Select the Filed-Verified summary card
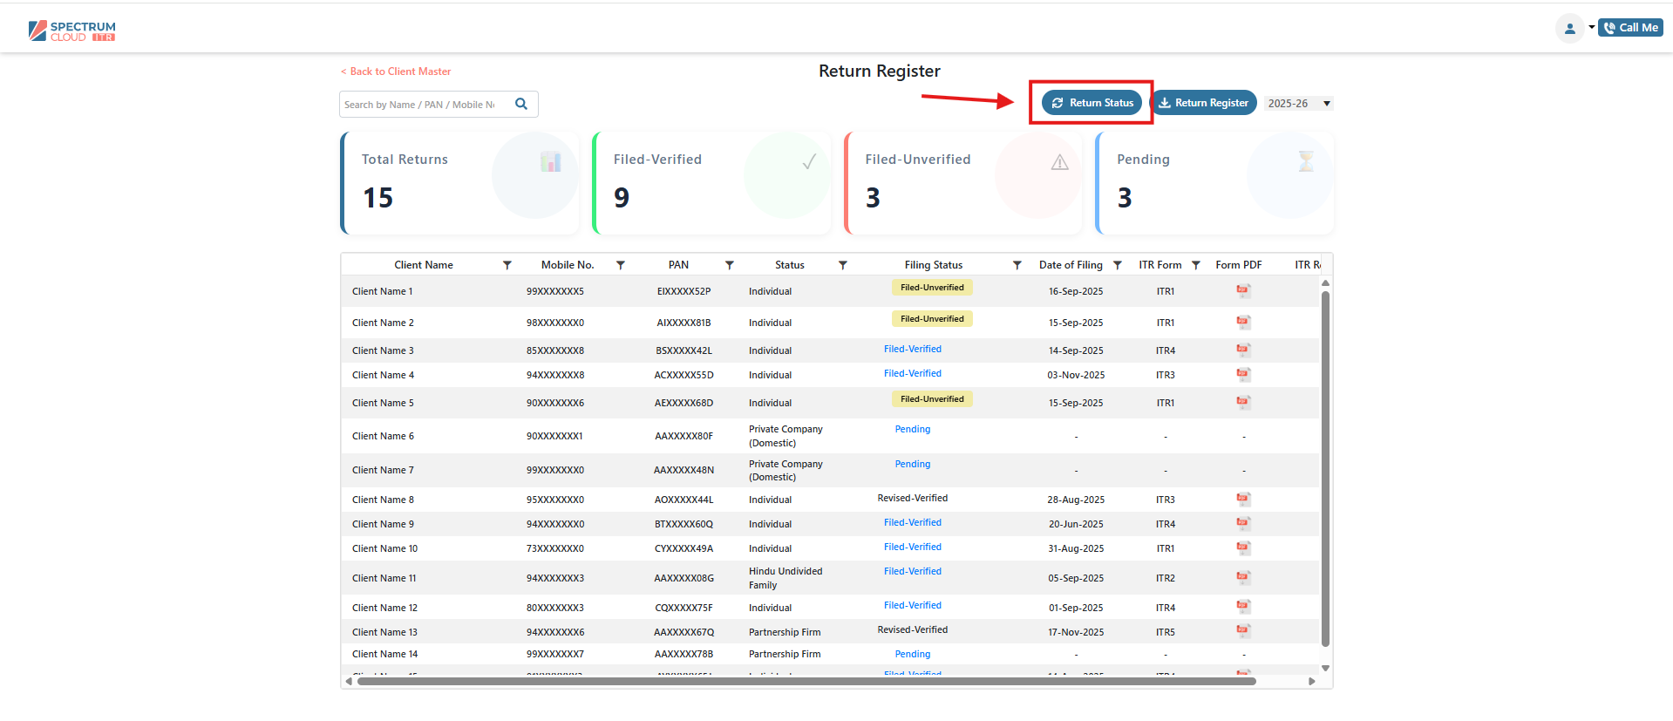This screenshot has width=1673, height=721. [711, 183]
